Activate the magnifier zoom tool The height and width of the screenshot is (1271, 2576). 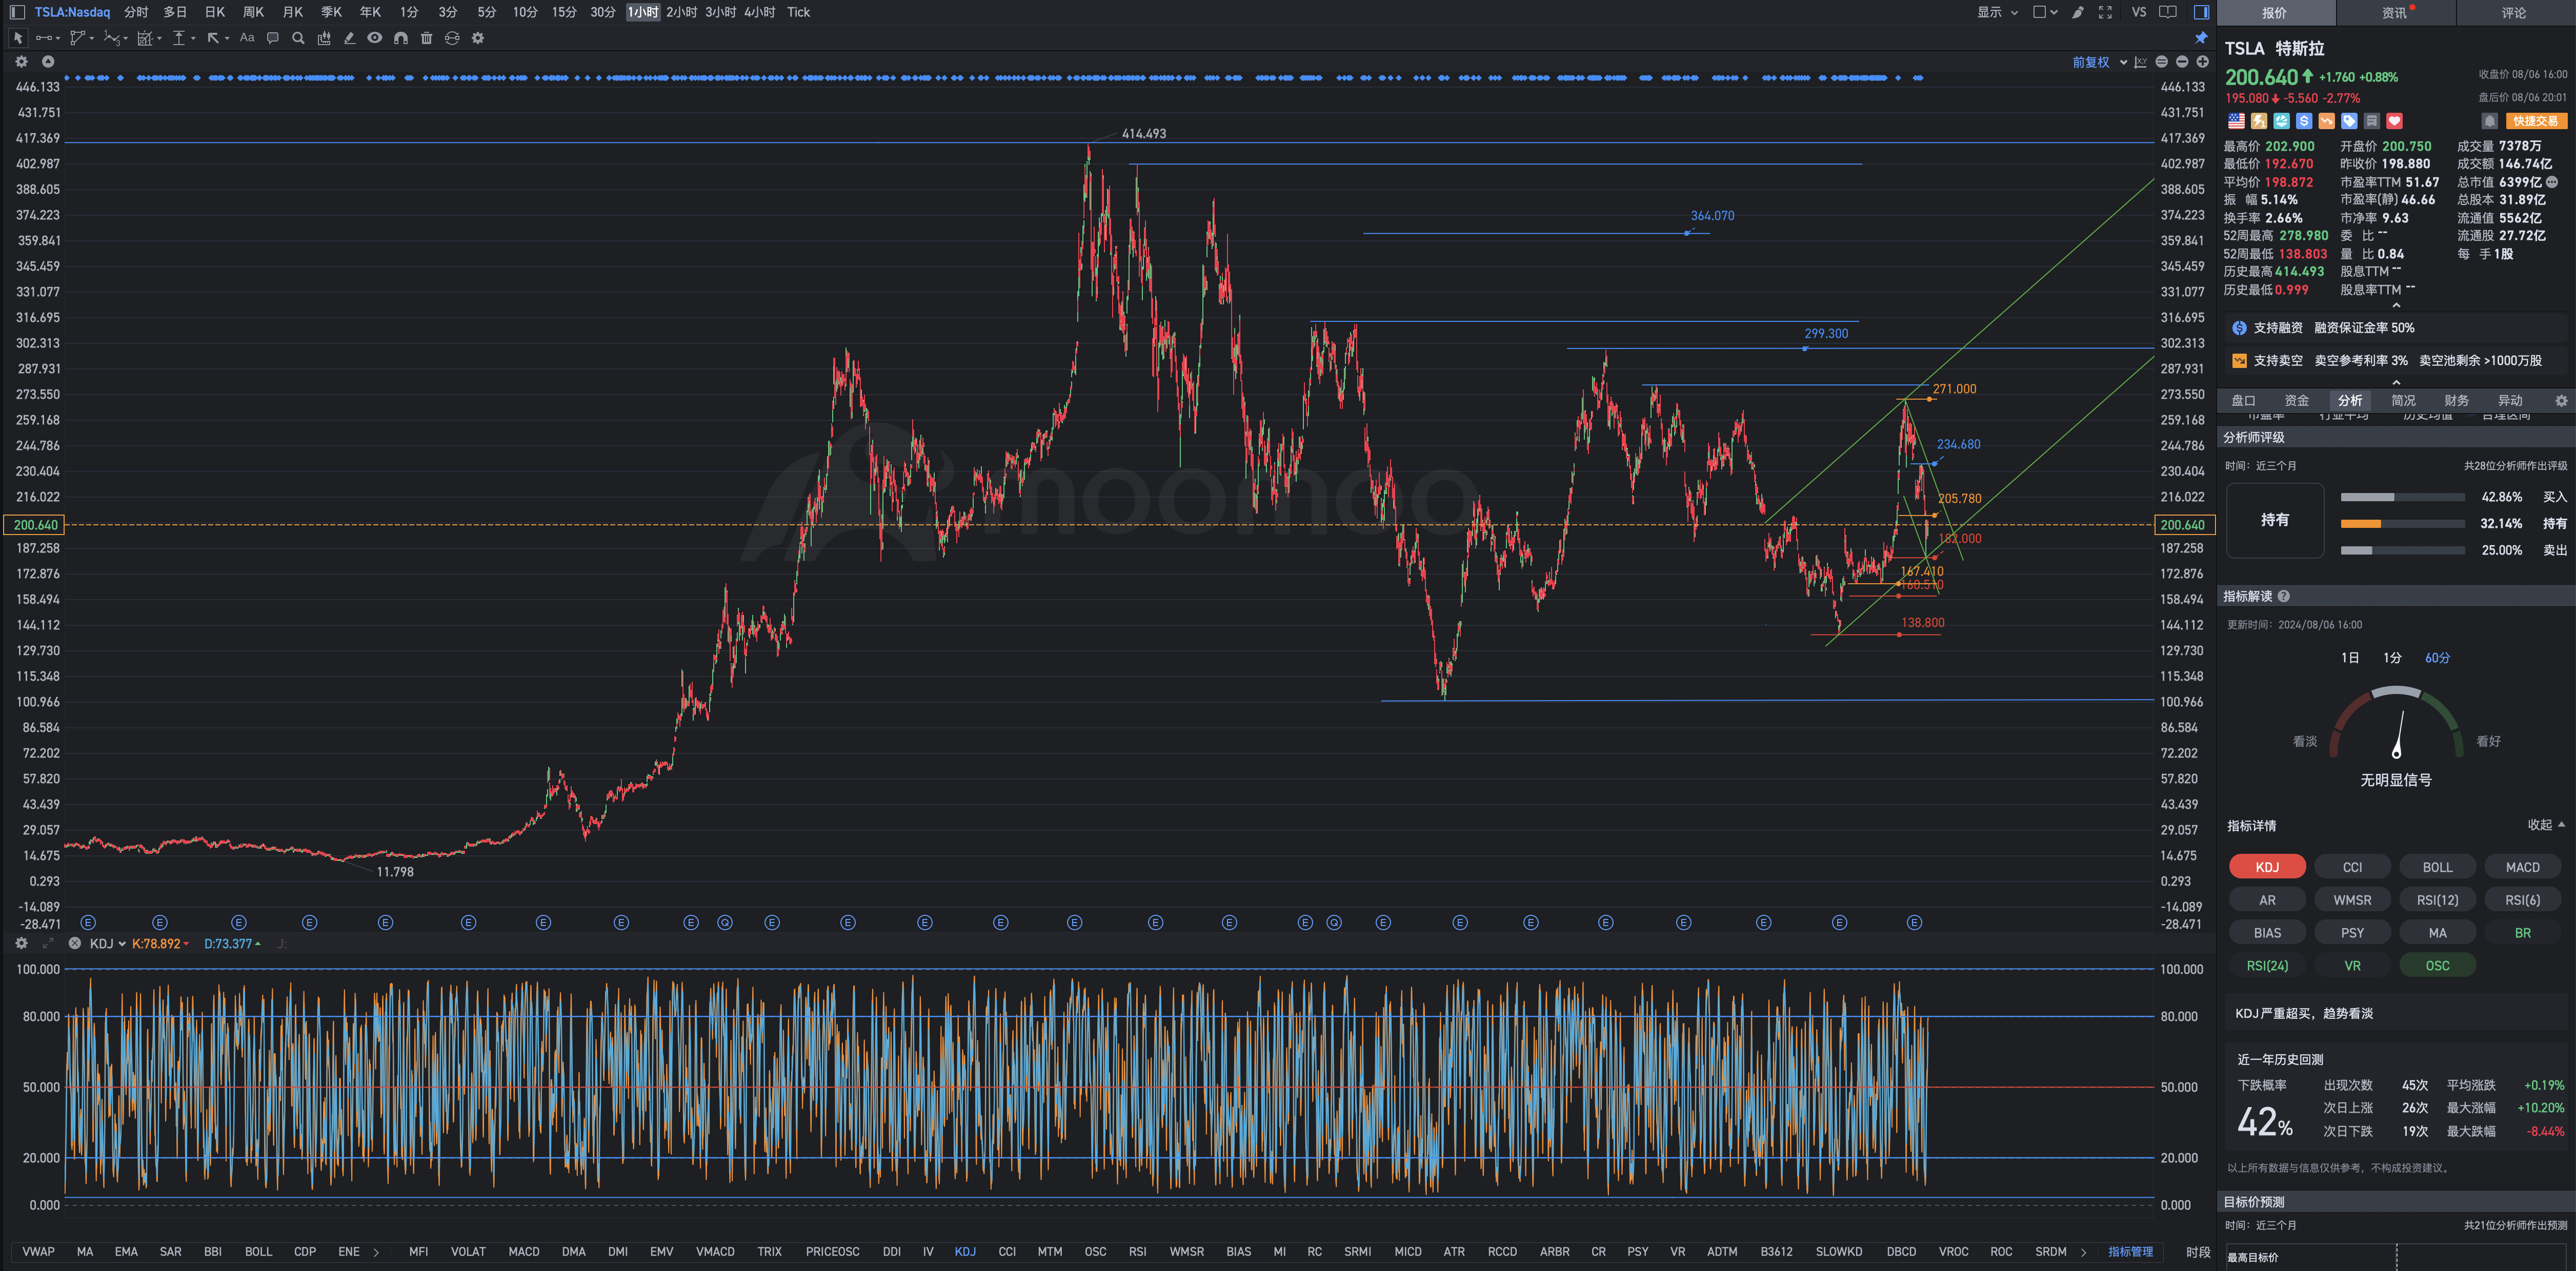click(298, 38)
